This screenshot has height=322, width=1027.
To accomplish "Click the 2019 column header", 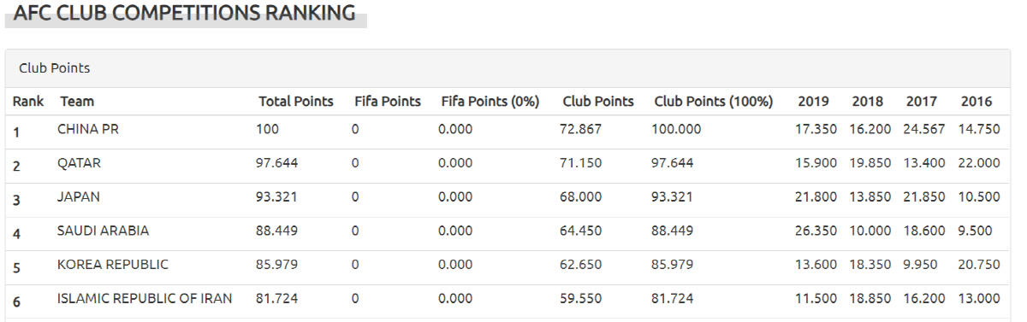I will 813,102.
